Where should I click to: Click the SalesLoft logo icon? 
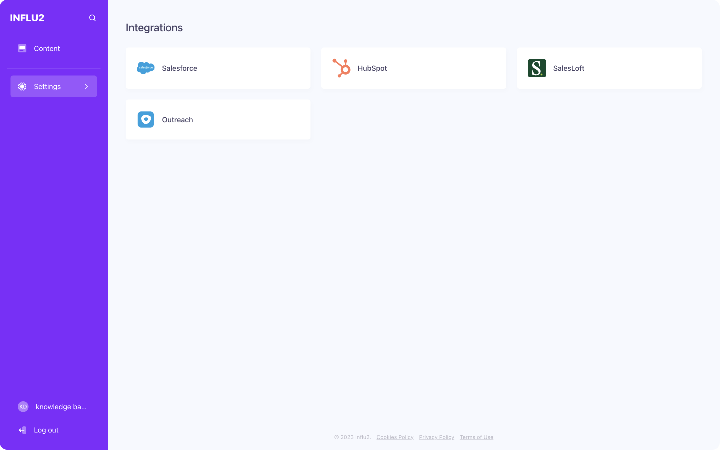pyautogui.click(x=536, y=68)
